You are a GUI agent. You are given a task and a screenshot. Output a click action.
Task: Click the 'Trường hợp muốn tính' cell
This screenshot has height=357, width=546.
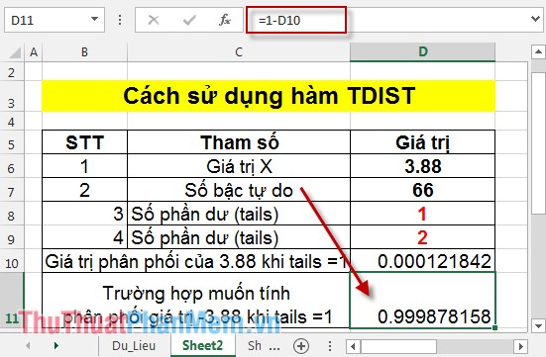tap(196, 301)
